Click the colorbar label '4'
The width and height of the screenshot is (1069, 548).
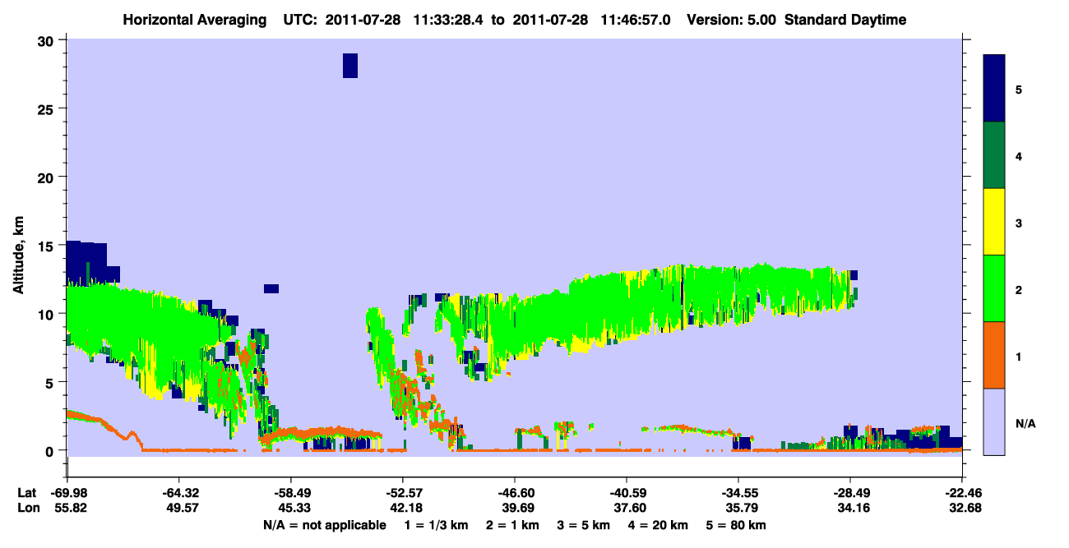click(1019, 156)
